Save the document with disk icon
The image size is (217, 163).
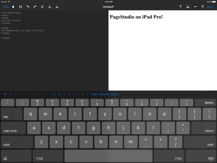pos(20,7)
